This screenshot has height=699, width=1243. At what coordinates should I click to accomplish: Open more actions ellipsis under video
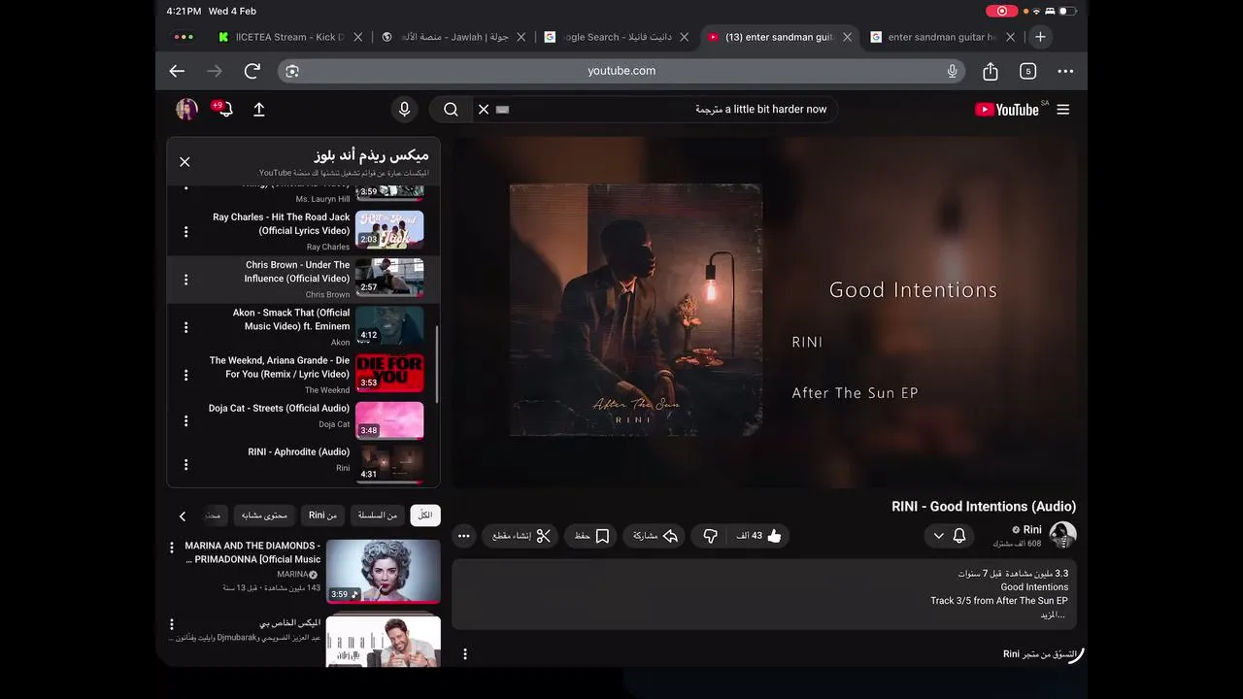pos(464,536)
